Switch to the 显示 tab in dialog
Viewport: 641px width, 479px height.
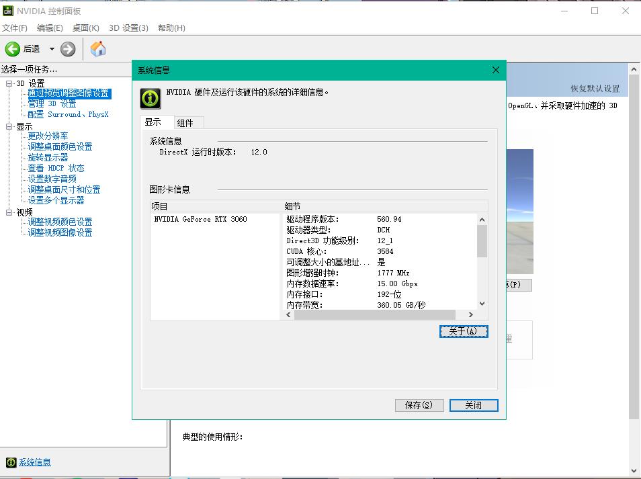click(x=157, y=122)
